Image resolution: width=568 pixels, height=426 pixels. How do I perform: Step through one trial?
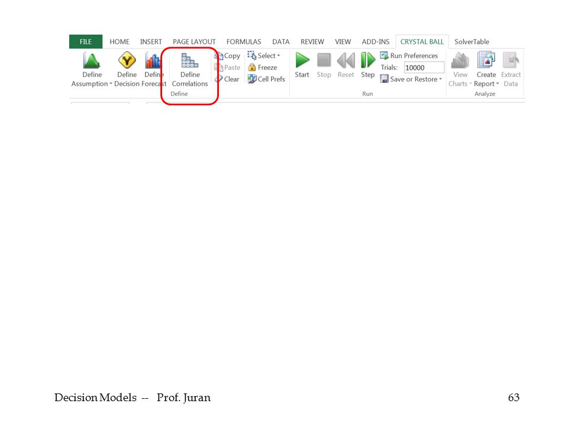[x=367, y=66]
